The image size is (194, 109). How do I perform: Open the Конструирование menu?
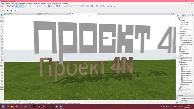[x=20, y=3]
